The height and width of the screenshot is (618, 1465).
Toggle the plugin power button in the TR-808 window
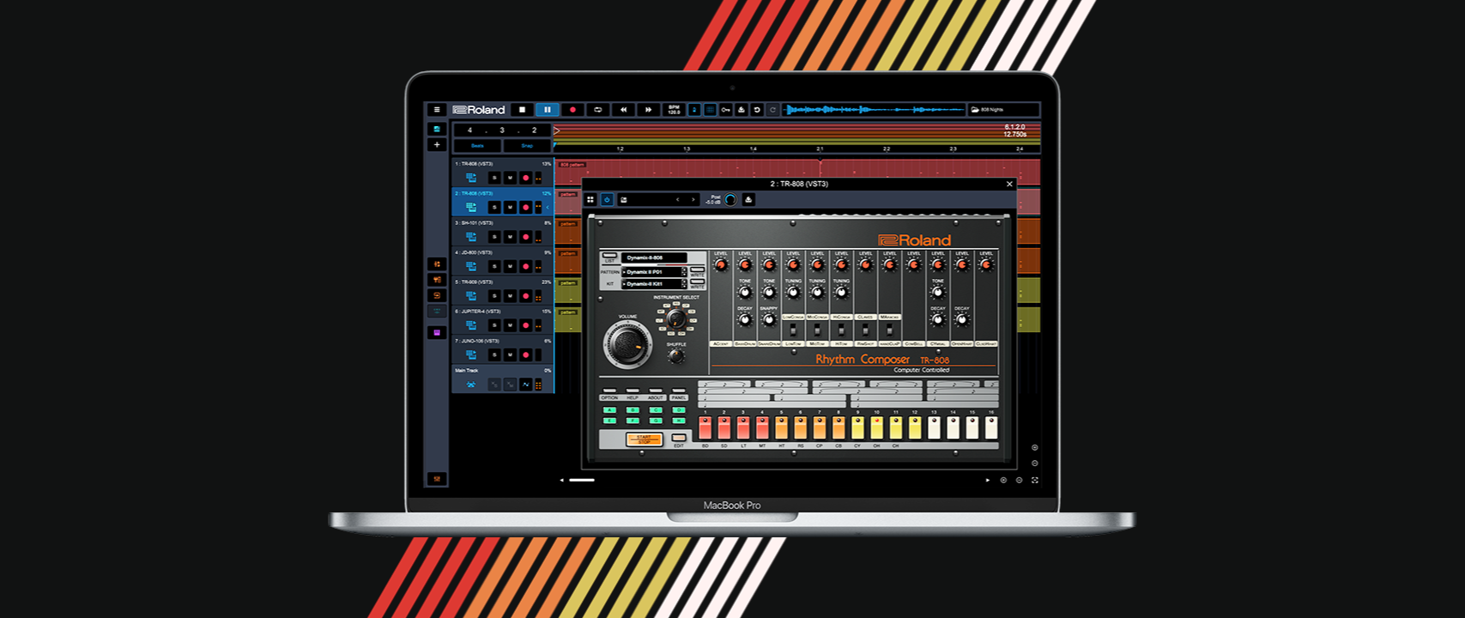point(607,199)
